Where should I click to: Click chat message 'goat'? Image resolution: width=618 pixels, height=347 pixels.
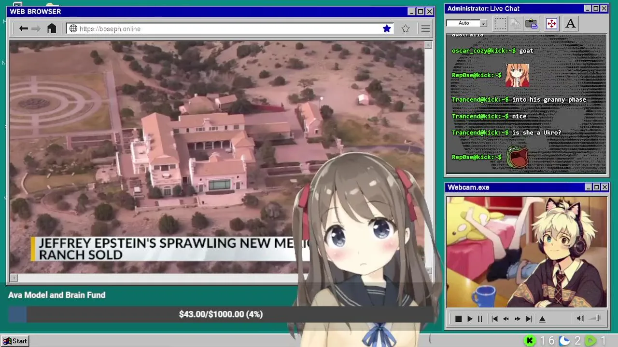click(526, 51)
